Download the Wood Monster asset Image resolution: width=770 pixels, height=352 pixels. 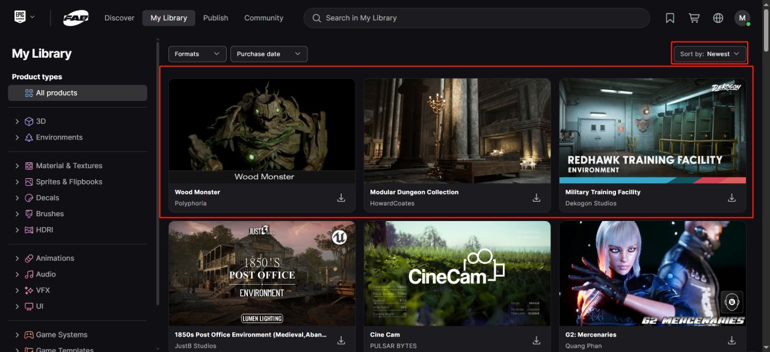pyautogui.click(x=341, y=198)
